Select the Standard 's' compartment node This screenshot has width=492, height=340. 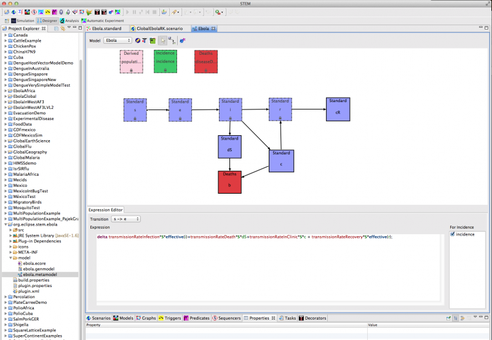coord(135,110)
